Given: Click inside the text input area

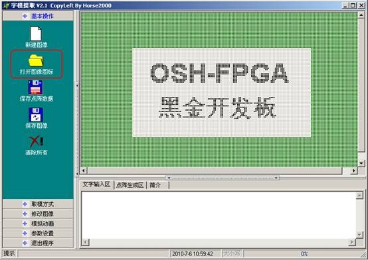Looking at the screenshot, I should pos(219,215).
